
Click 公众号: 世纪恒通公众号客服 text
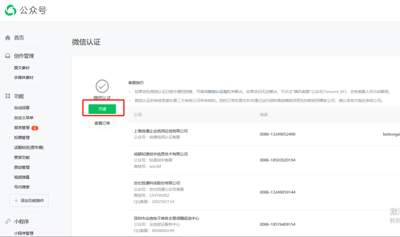click(159, 189)
